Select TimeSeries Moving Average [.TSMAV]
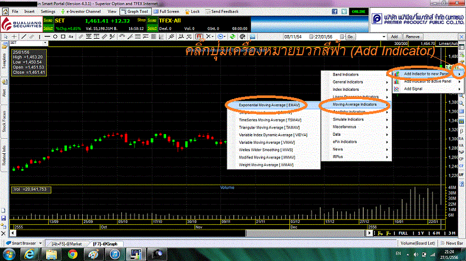 [x=270, y=120]
